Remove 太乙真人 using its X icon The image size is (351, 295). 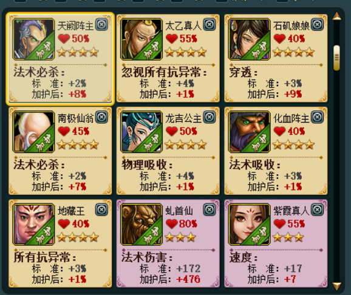(x=210, y=24)
